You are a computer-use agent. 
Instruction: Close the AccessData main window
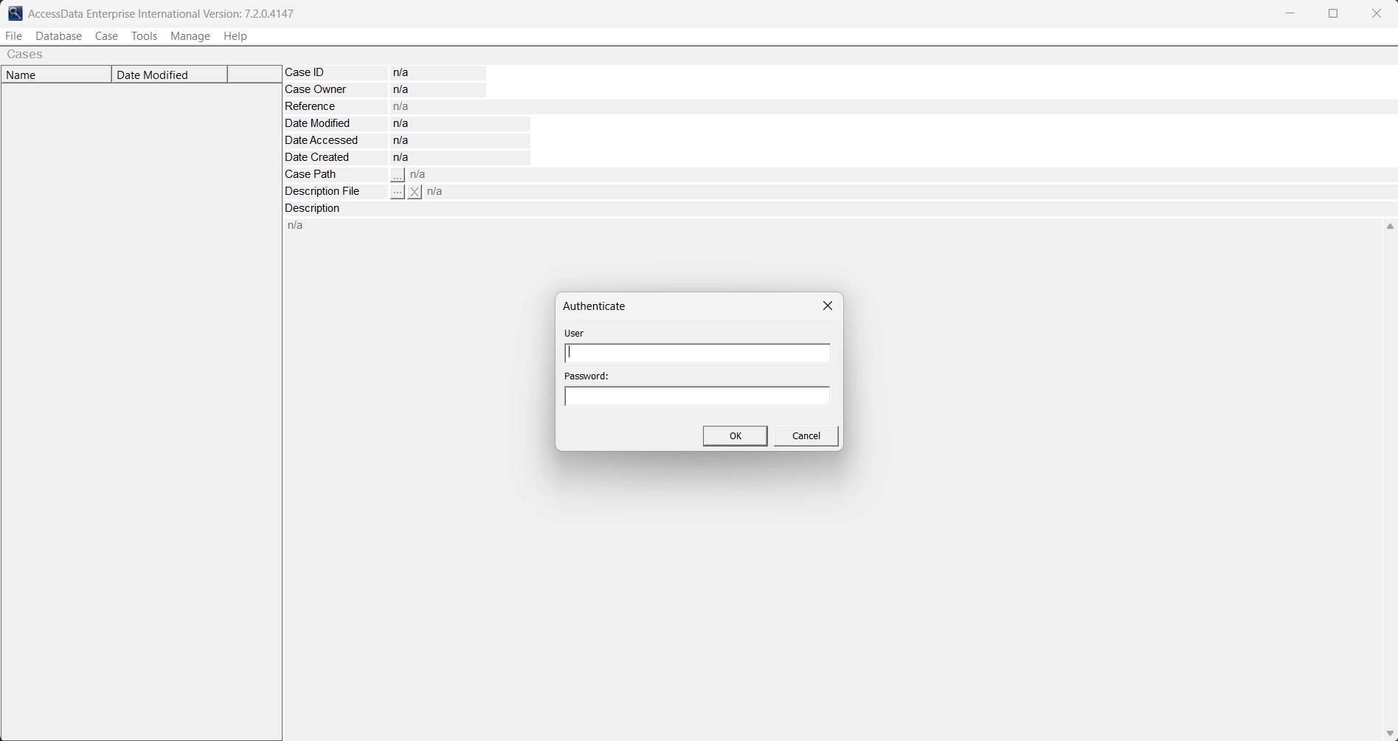[1377, 13]
